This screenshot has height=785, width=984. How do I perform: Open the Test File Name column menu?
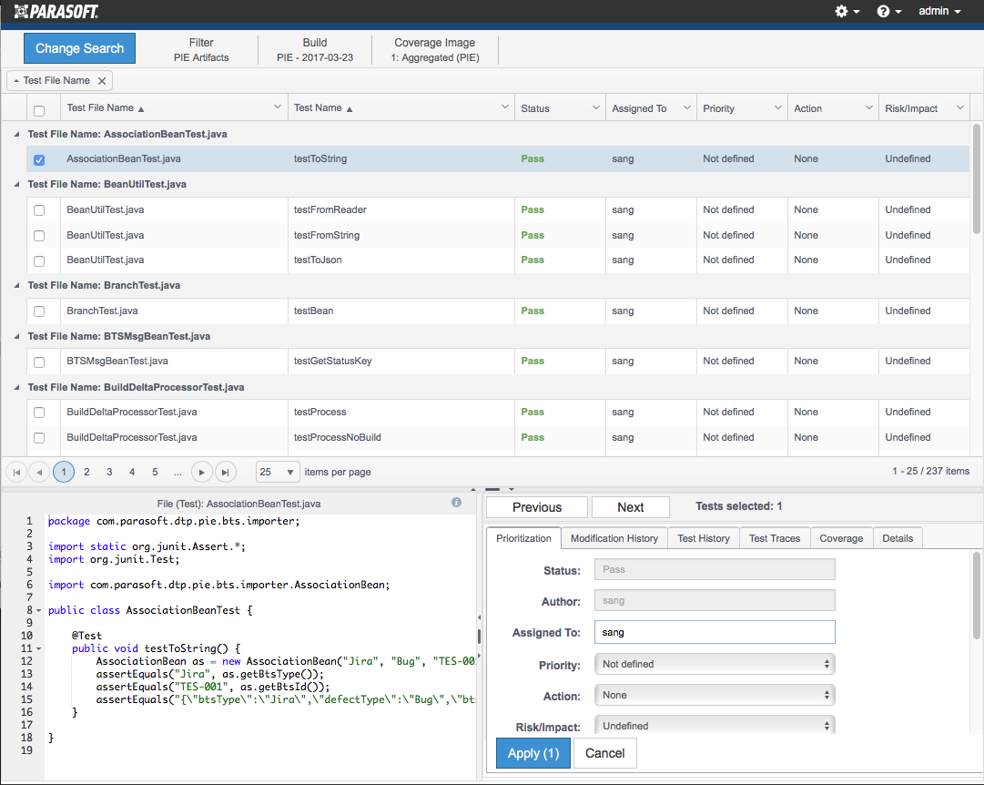coord(278,107)
